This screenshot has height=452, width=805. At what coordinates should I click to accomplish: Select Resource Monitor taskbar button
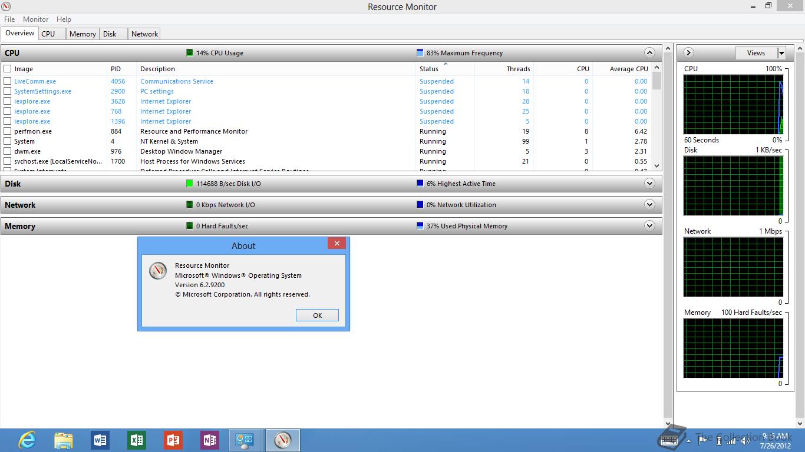(x=283, y=440)
